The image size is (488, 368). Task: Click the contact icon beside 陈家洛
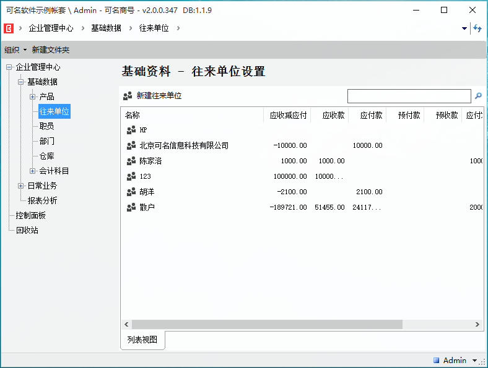pyautogui.click(x=131, y=161)
